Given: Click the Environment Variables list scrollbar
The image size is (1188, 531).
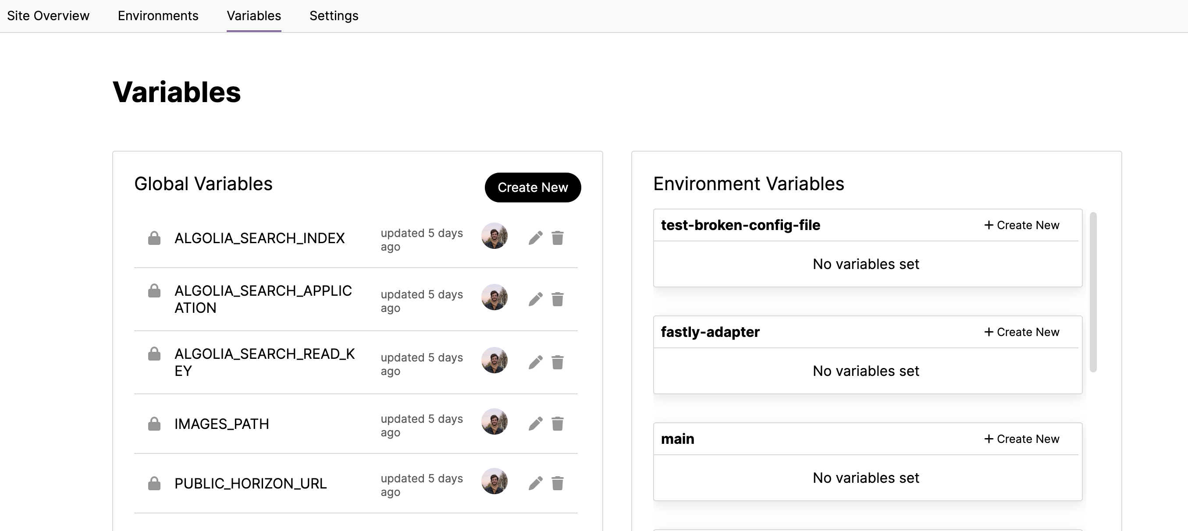Looking at the screenshot, I should pyautogui.click(x=1093, y=292).
